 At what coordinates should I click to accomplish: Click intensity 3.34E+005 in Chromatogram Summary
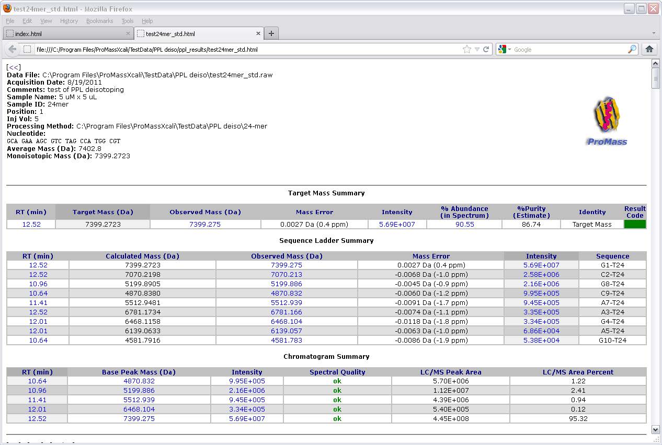point(247,409)
